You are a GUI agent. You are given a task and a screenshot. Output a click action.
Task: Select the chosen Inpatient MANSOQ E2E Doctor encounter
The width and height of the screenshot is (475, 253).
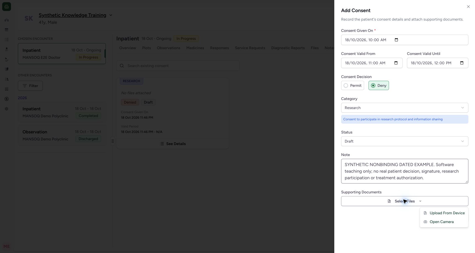[x=62, y=54]
